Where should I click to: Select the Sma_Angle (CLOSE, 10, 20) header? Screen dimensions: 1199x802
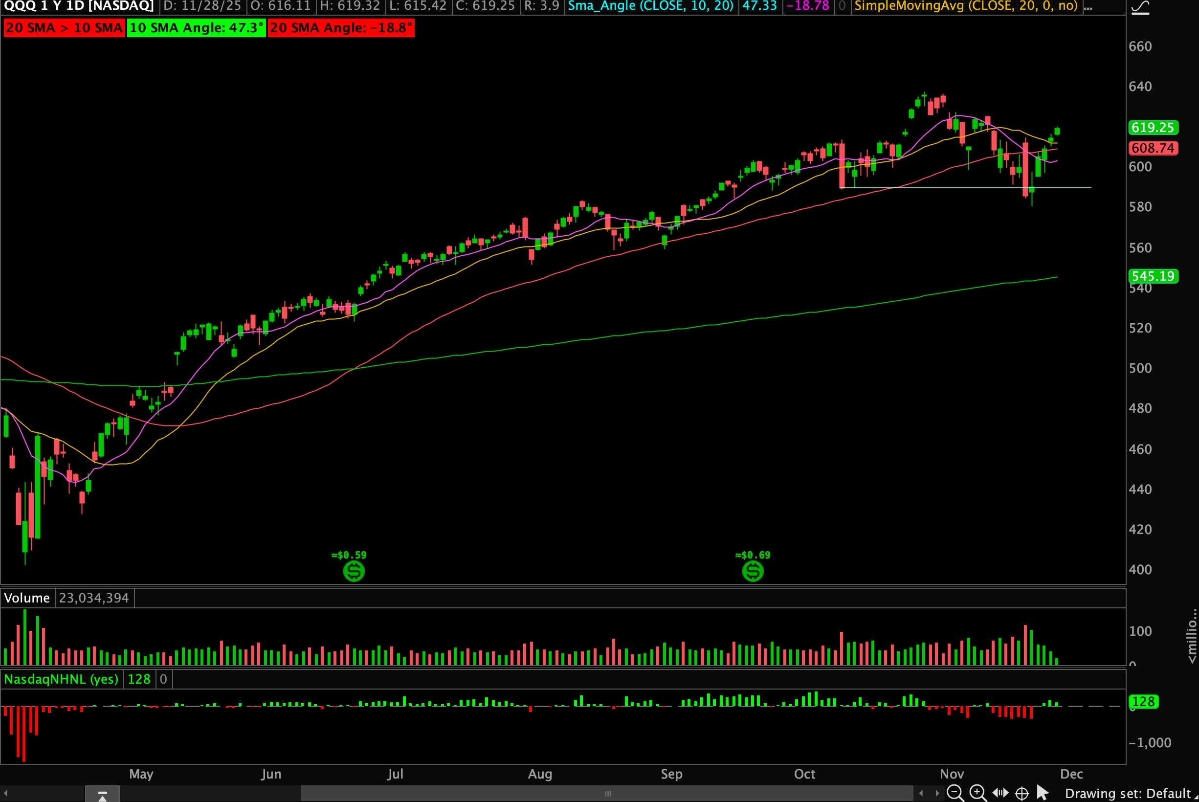click(650, 6)
